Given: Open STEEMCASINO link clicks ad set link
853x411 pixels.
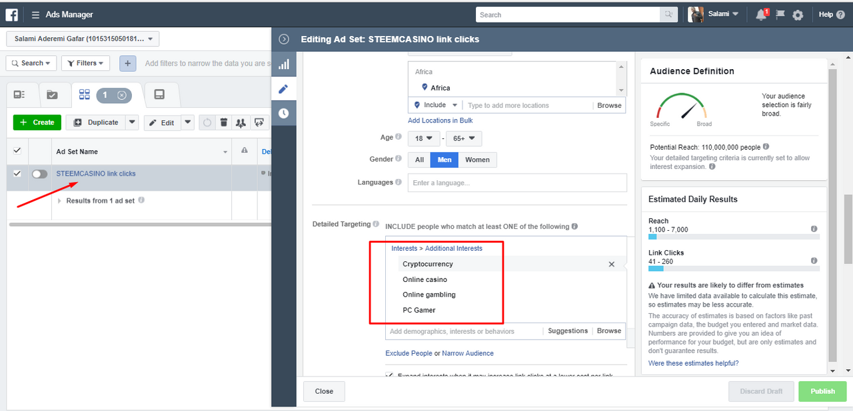Looking at the screenshot, I should [96, 174].
